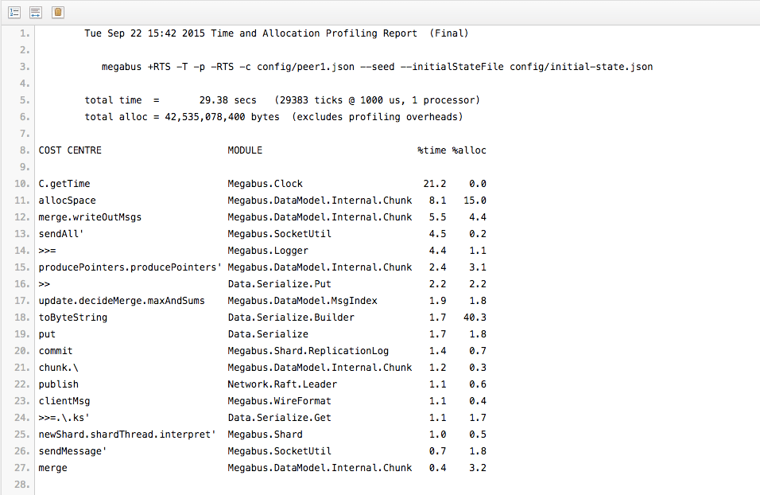Click line number 18 in the gutter

tap(21, 318)
